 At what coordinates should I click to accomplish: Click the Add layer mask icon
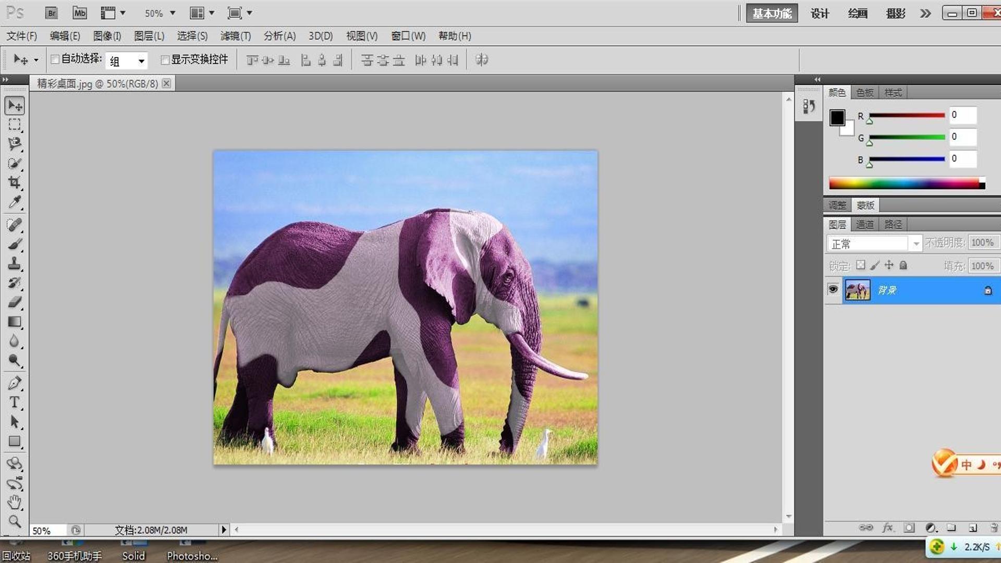click(909, 528)
